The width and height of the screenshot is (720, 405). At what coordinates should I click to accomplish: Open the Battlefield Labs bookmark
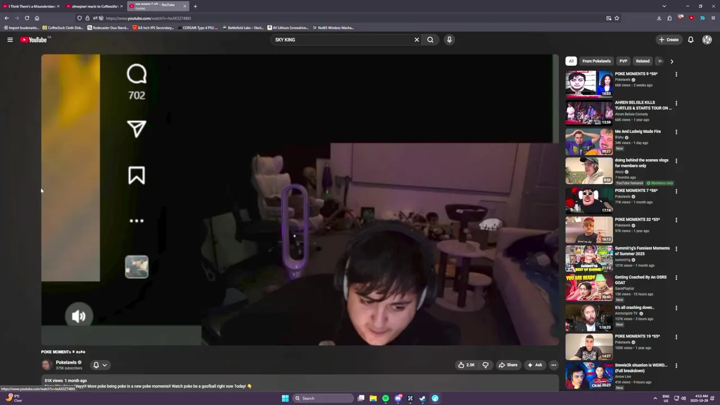pos(243,28)
